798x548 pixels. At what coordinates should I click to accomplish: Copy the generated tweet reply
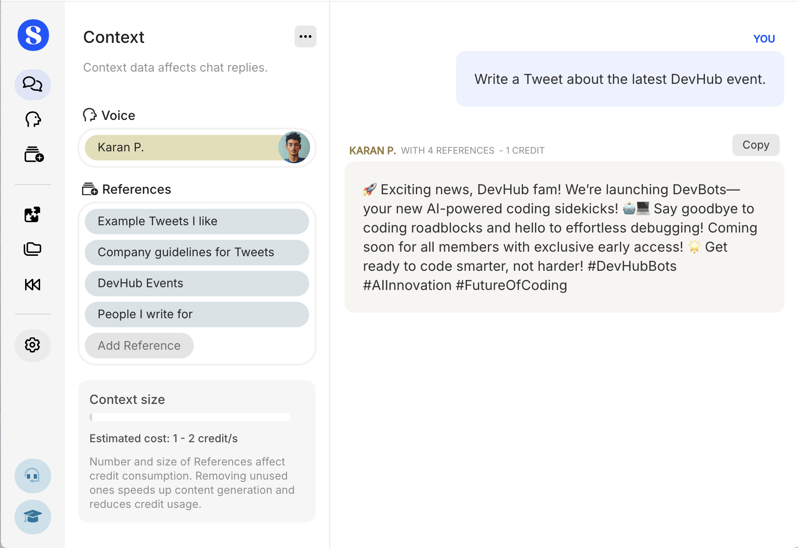click(x=756, y=145)
